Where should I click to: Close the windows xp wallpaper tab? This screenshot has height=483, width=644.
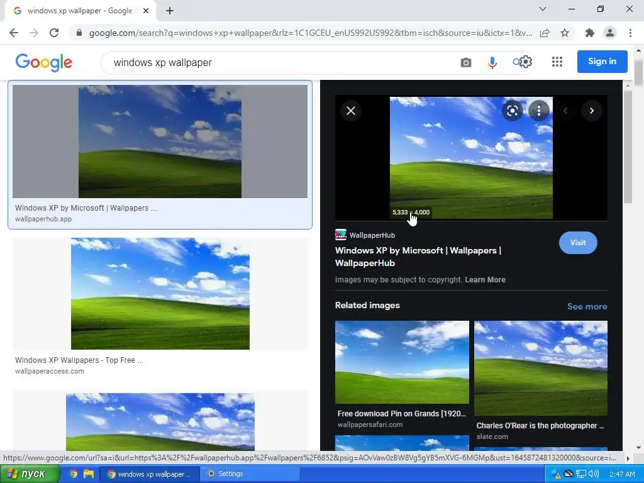(146, 11)
